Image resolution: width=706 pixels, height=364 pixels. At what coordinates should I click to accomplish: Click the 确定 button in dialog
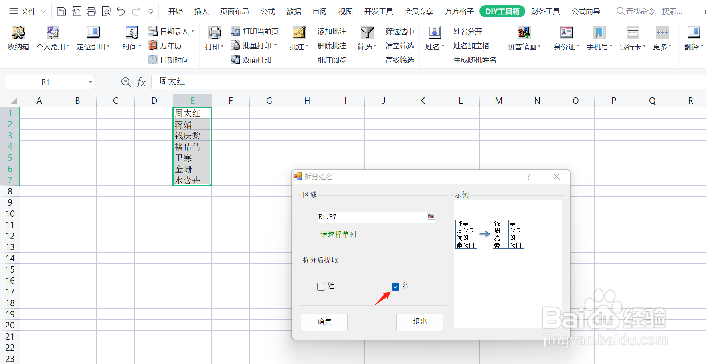pyautogui.click(x=324, y=322)
